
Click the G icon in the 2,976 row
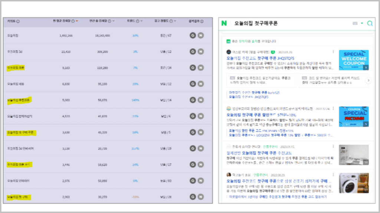pos(193,180)
